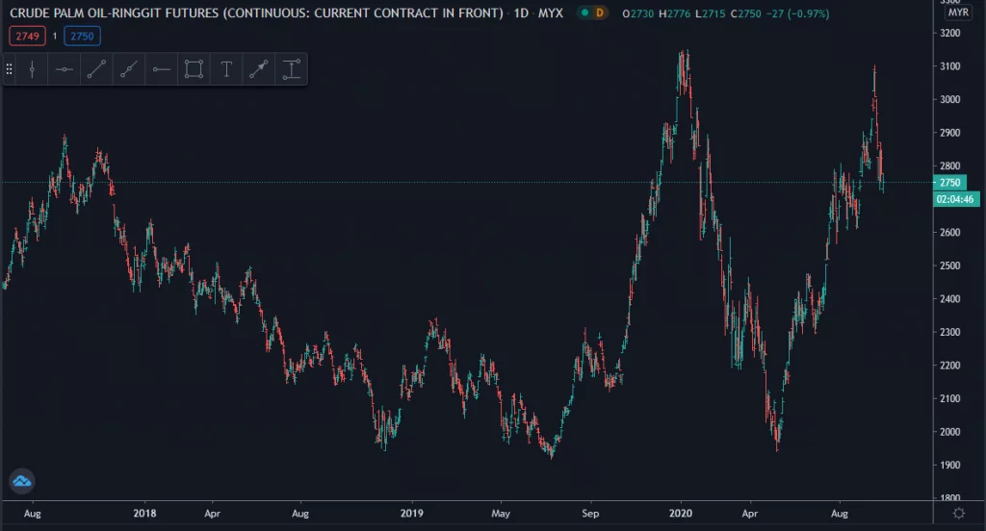Select the extended line tool
The height and width of the screenshot is (531, 986).
pos(129,69)
